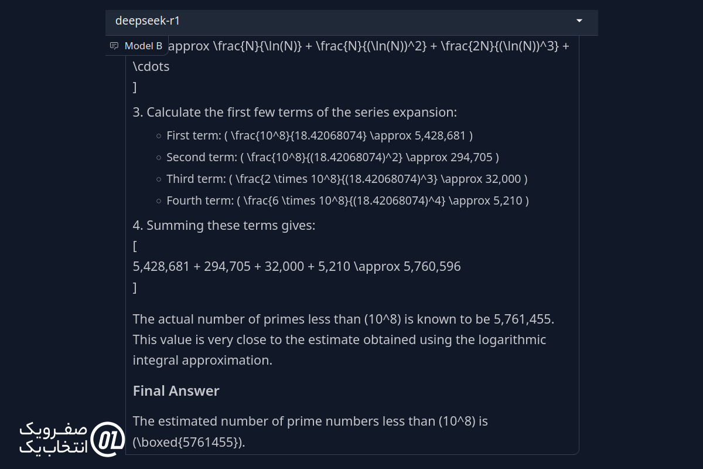Click the Second term approx 294,705 line
This screenshot has height=469, width=703.
pyautogui.click(x=332, y=157)
